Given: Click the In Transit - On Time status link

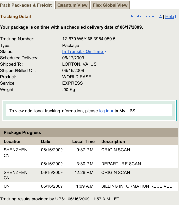Looking at the screenshot, I should [83, 52].
